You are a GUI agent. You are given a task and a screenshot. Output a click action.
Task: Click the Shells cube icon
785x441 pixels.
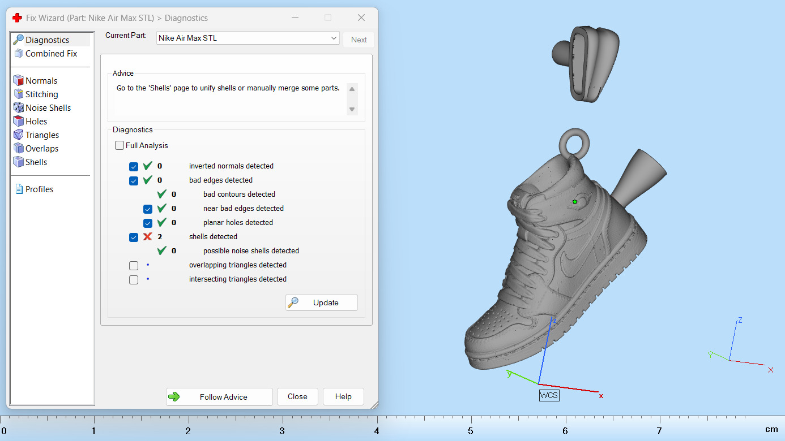(x=18, y=162)
